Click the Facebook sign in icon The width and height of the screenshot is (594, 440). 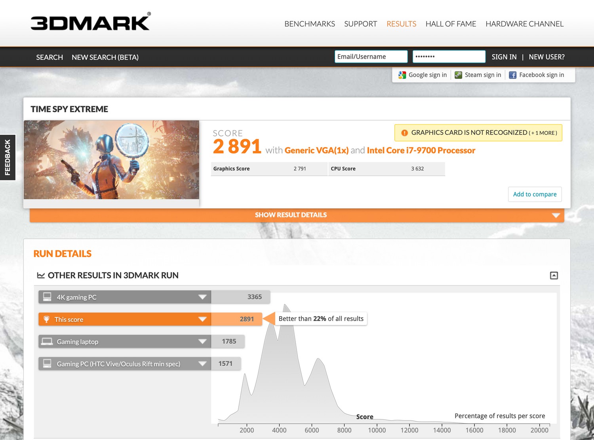[512, 75]
